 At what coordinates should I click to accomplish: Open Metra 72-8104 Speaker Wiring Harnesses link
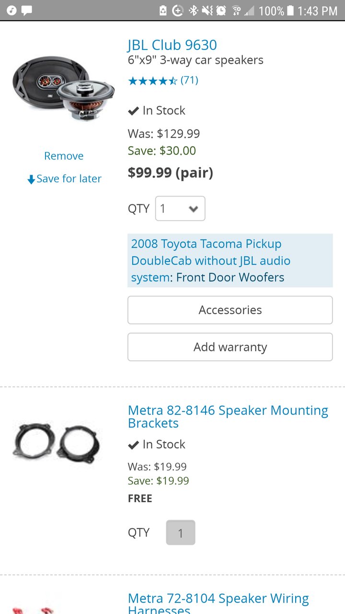coord(218,603)
